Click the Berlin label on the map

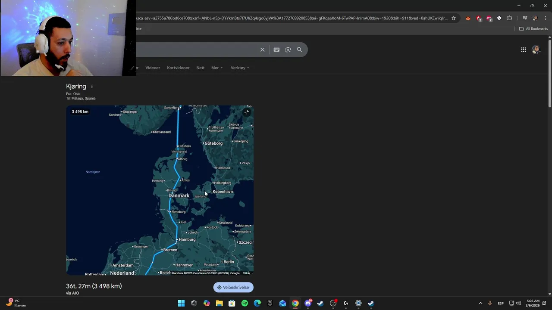(x=229, y=262)
